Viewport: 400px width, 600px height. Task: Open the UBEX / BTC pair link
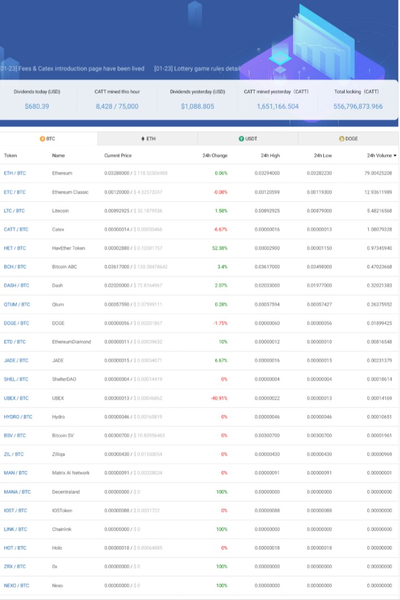pos(16,398)
